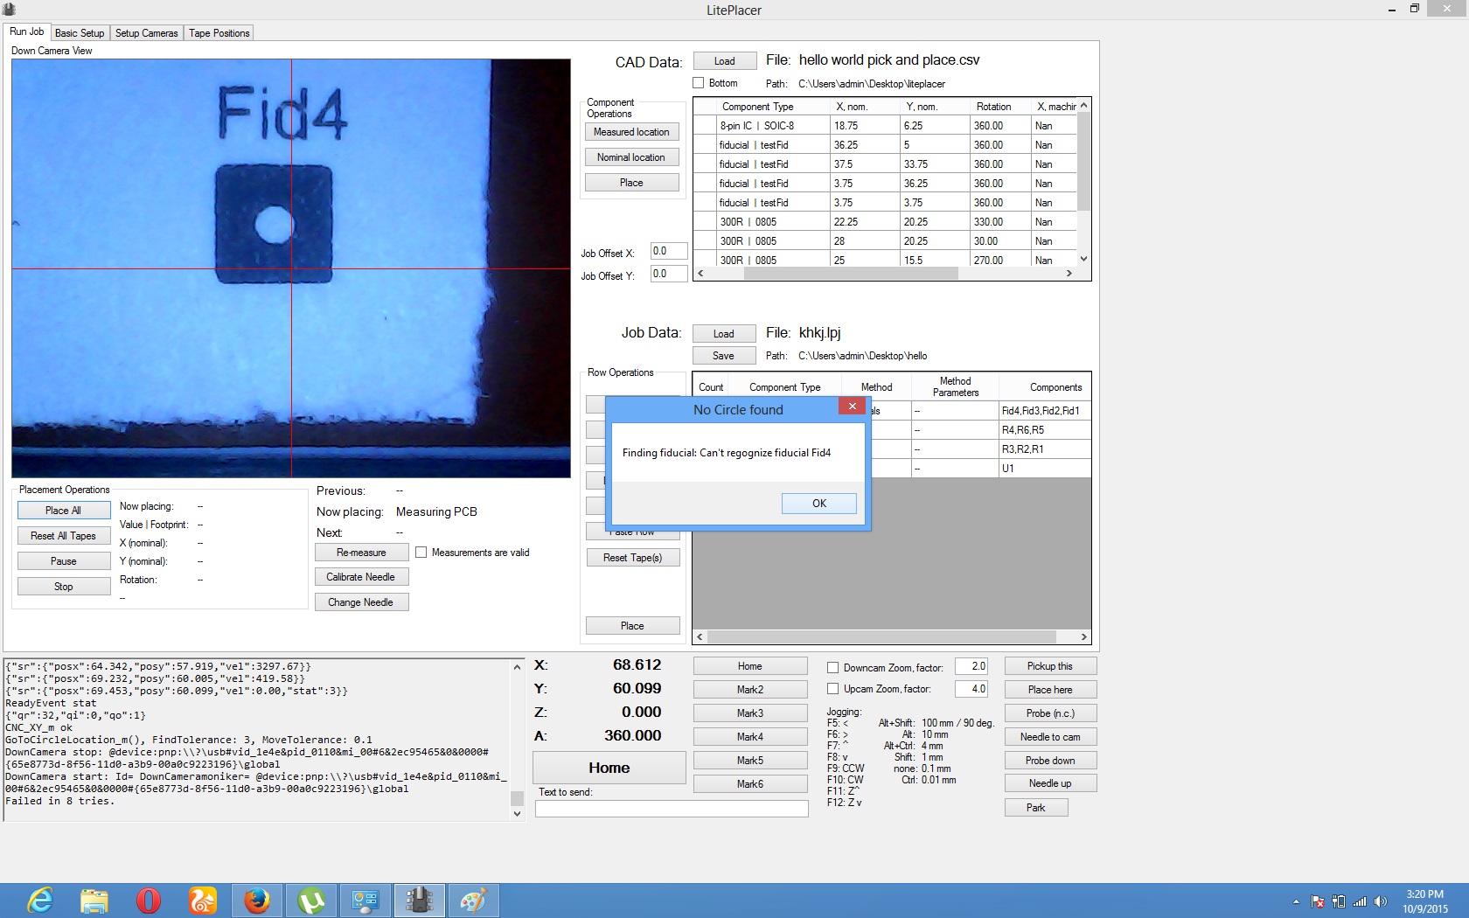Click the Needle up button
Viewport: 1469px width, 918px height.
pos(1050,783)
